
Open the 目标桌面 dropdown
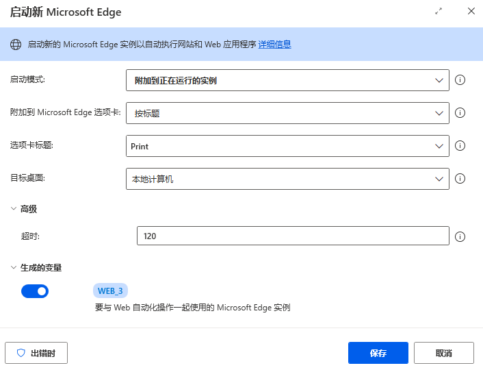pos(287,179)
